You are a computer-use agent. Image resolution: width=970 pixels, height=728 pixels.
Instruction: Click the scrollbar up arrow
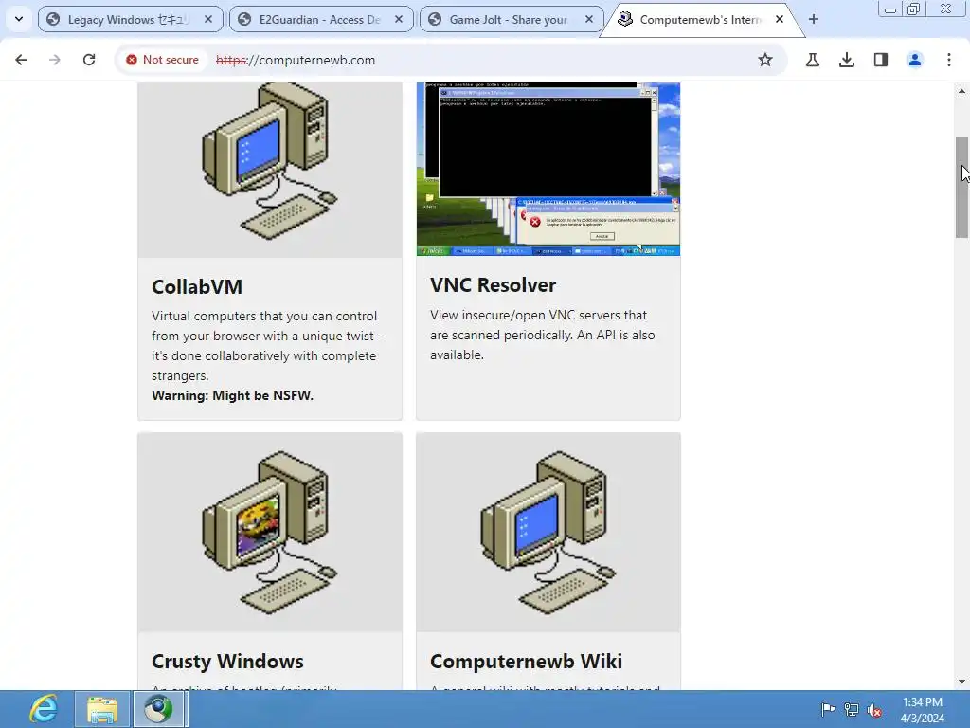(961, 91)
